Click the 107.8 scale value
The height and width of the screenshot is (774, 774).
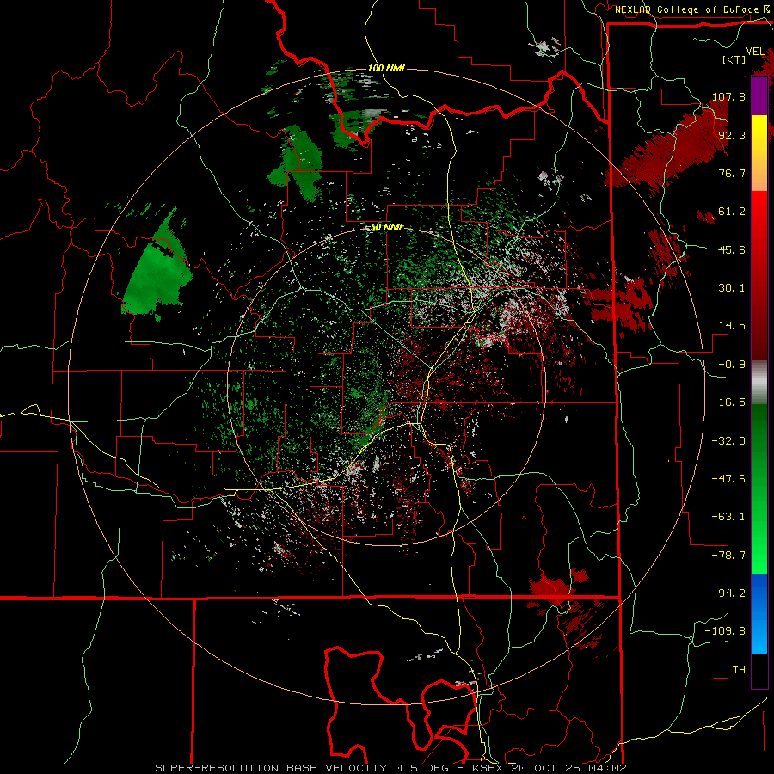(728, 96)
